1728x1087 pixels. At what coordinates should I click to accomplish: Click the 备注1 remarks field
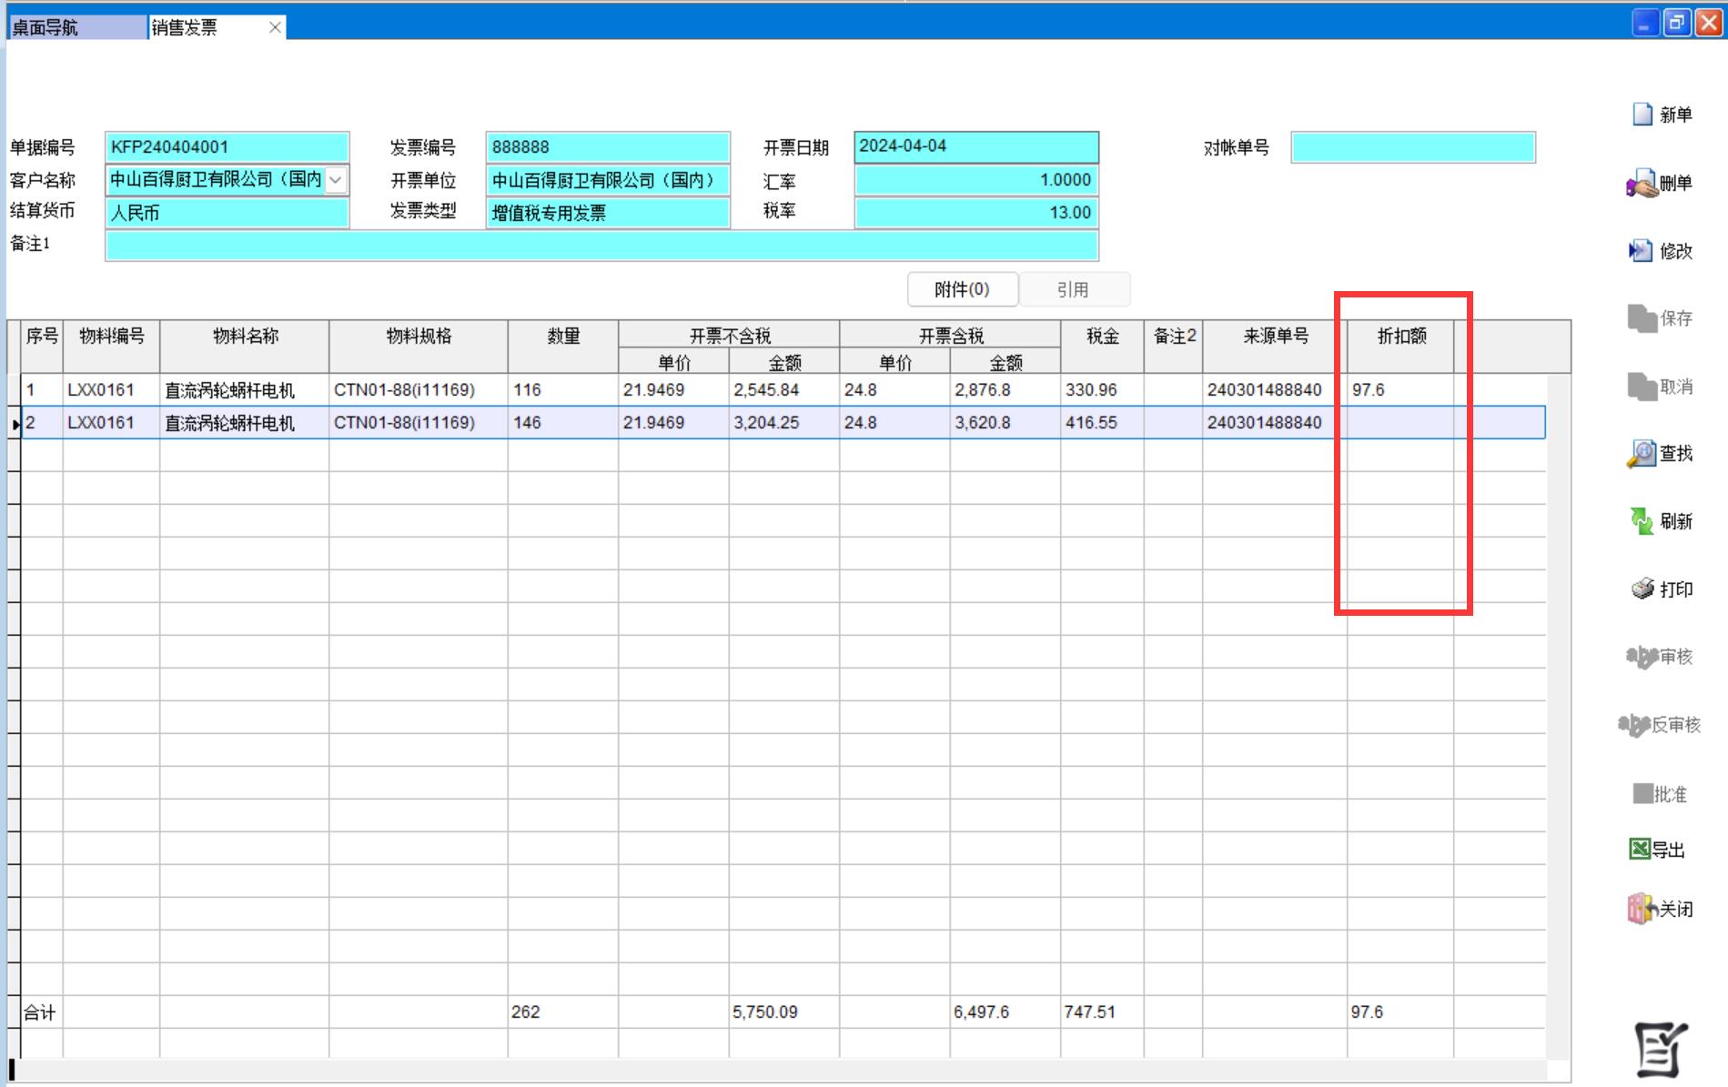point(601,246)
